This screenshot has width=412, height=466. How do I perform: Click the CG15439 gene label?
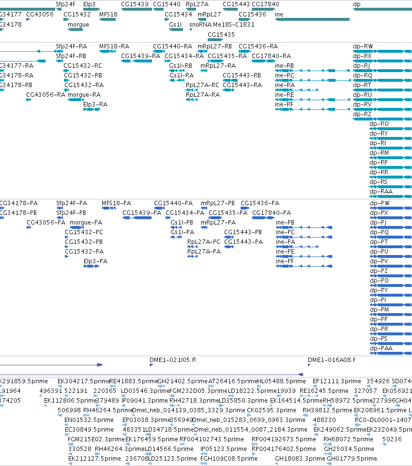tap(135, 4)
